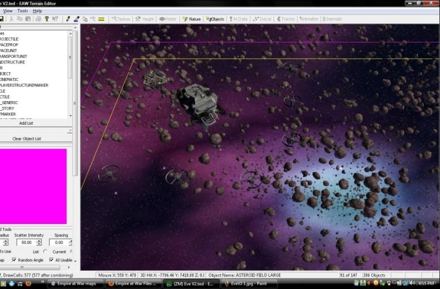The height and width of the screenshot is (289, 440).
Task: Click the large space station model in viewport
Action: (x=199, y=105)
